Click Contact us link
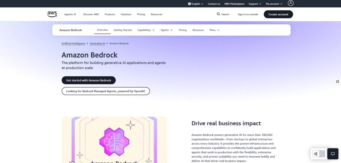This screenshot has height=163, width=341. click(214, 4)
